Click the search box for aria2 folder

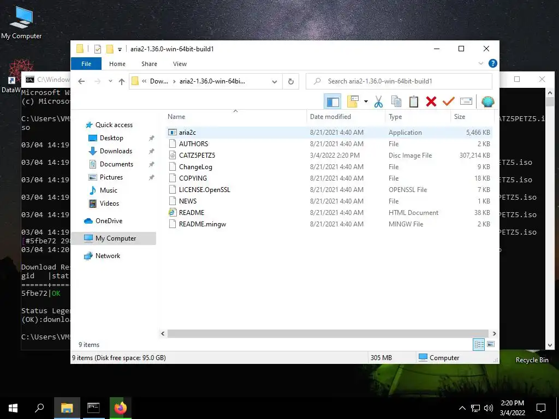(399, 81)
